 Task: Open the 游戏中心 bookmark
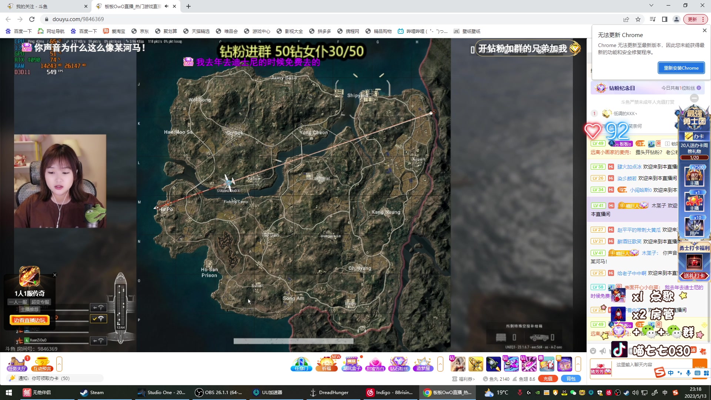pos(257,31)
